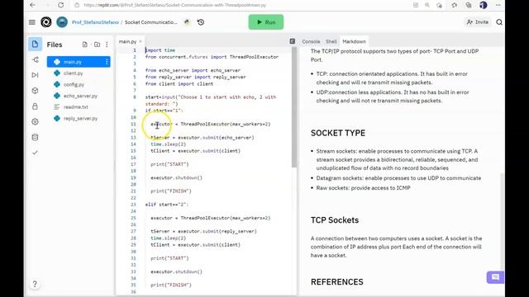Open the browser favorites star icon
The height and width of the screenshot is (297, 529).
[455, 5]
